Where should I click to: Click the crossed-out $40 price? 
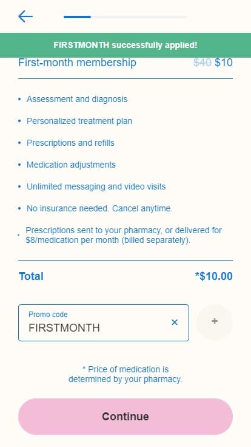pyautogui.click(x=202, y=63)
